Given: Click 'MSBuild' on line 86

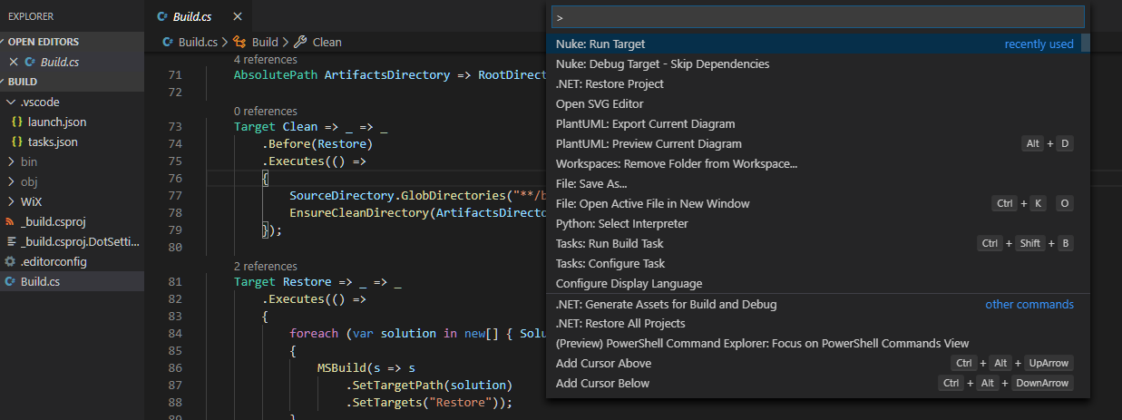Looking at the screenshot, I should tap(341, 368).
